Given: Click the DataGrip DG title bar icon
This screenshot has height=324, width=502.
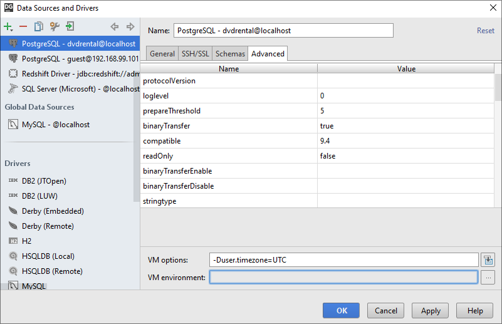Looking at the screenshot, I should [9, 8].
